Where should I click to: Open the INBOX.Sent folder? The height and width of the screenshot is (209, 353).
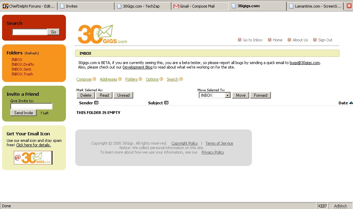(21, 69)
